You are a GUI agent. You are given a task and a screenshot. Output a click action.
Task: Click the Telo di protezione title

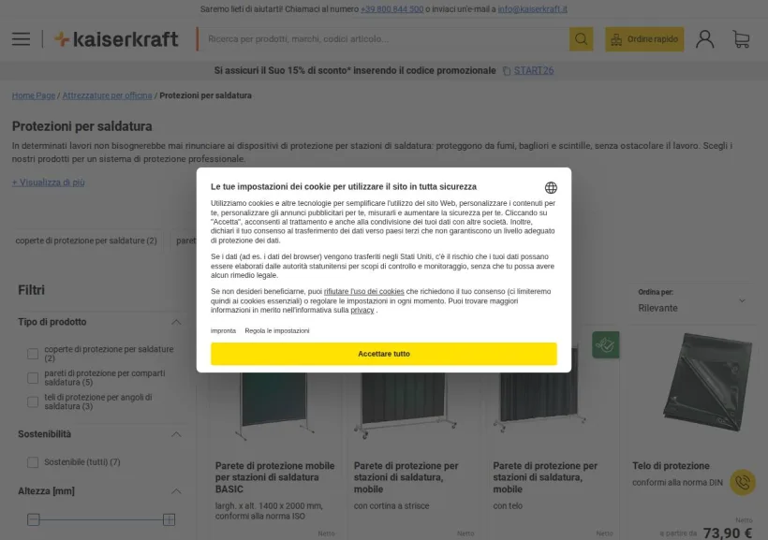pyautogui.click(x=671, y=466)
